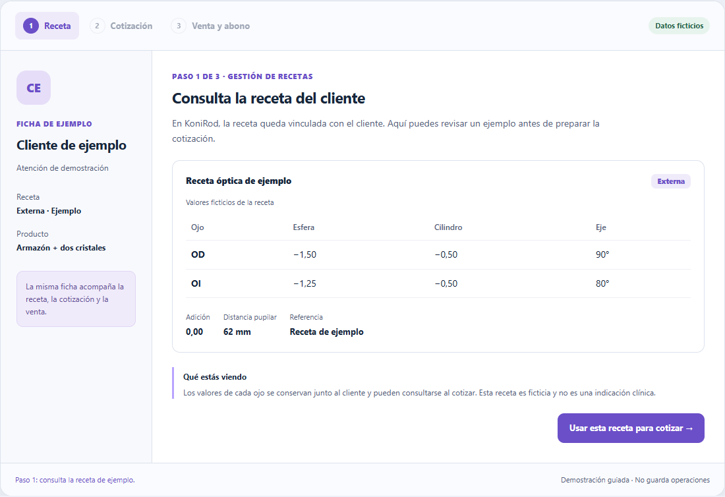Click the Datos ficticios badge
Viewport: 725px width, 497px height.
[680, 26]
